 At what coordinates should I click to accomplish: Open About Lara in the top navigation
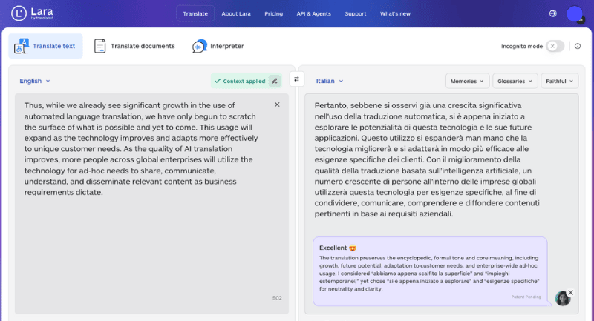[x=236, y=13]
